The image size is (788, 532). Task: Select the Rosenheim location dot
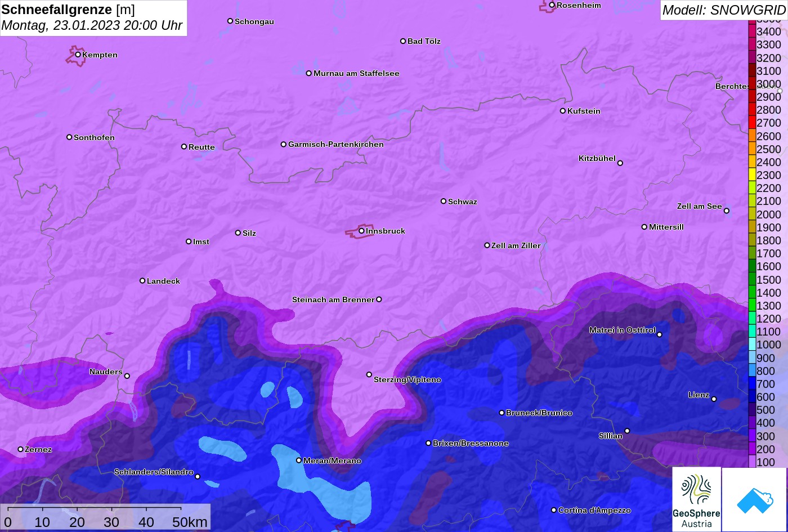(552, 5)
